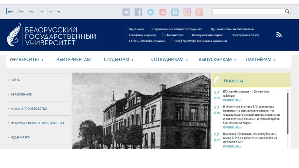
Task: Click the magnifier search icon
Action: (x=287, y=12)
